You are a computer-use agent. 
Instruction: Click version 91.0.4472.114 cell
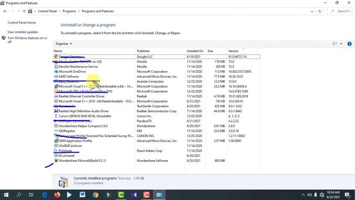coord(237,57)
